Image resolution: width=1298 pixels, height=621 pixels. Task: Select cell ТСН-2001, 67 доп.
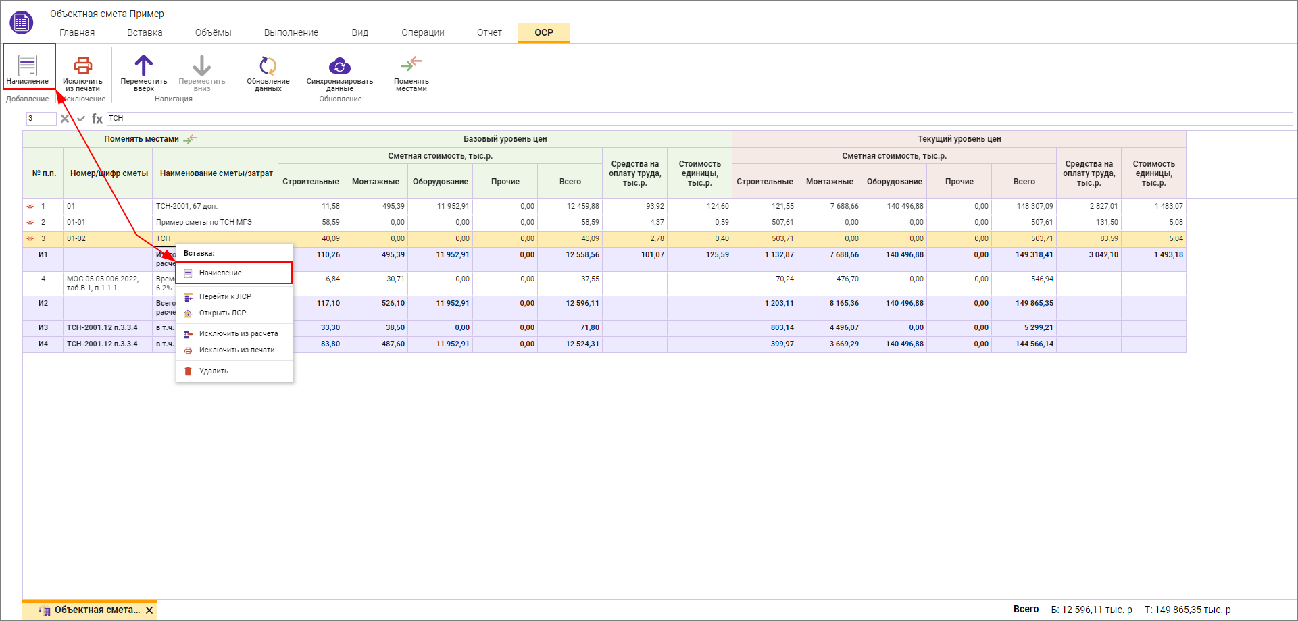pyautogui.click(x=215, y=206)
